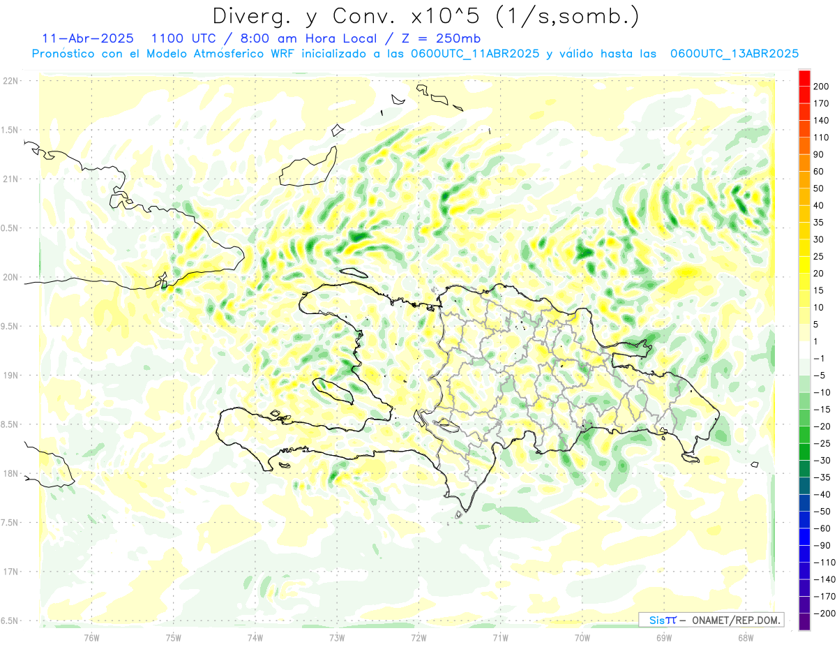Screen dimensions: 837x647
Task: Click the '-140' color scale label
Action: tap(824, 579)
